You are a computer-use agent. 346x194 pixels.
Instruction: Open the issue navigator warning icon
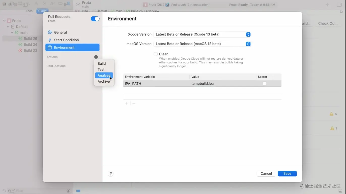click(36, 4)
